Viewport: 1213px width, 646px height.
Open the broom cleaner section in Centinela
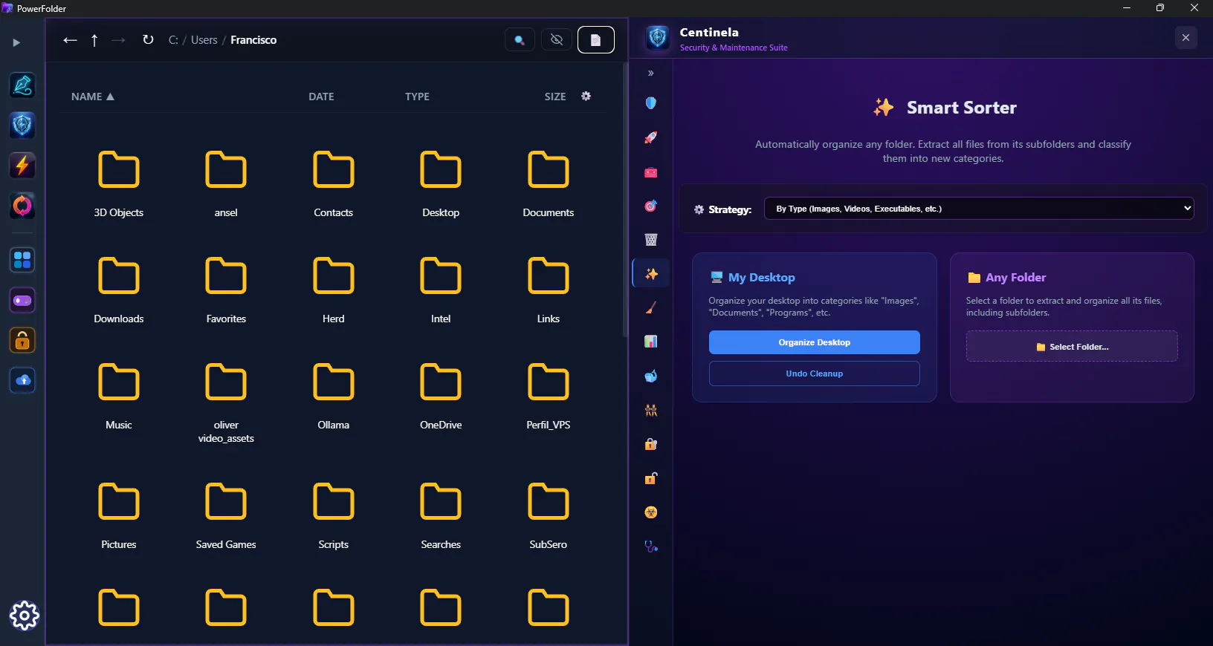coord(651,307)
